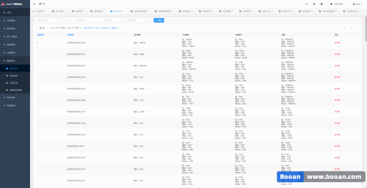Click the font size 'A' icon
367x188 pixels.
[306, 4]
